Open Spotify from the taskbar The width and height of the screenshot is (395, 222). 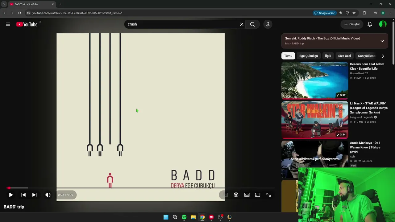pos(184,217)
